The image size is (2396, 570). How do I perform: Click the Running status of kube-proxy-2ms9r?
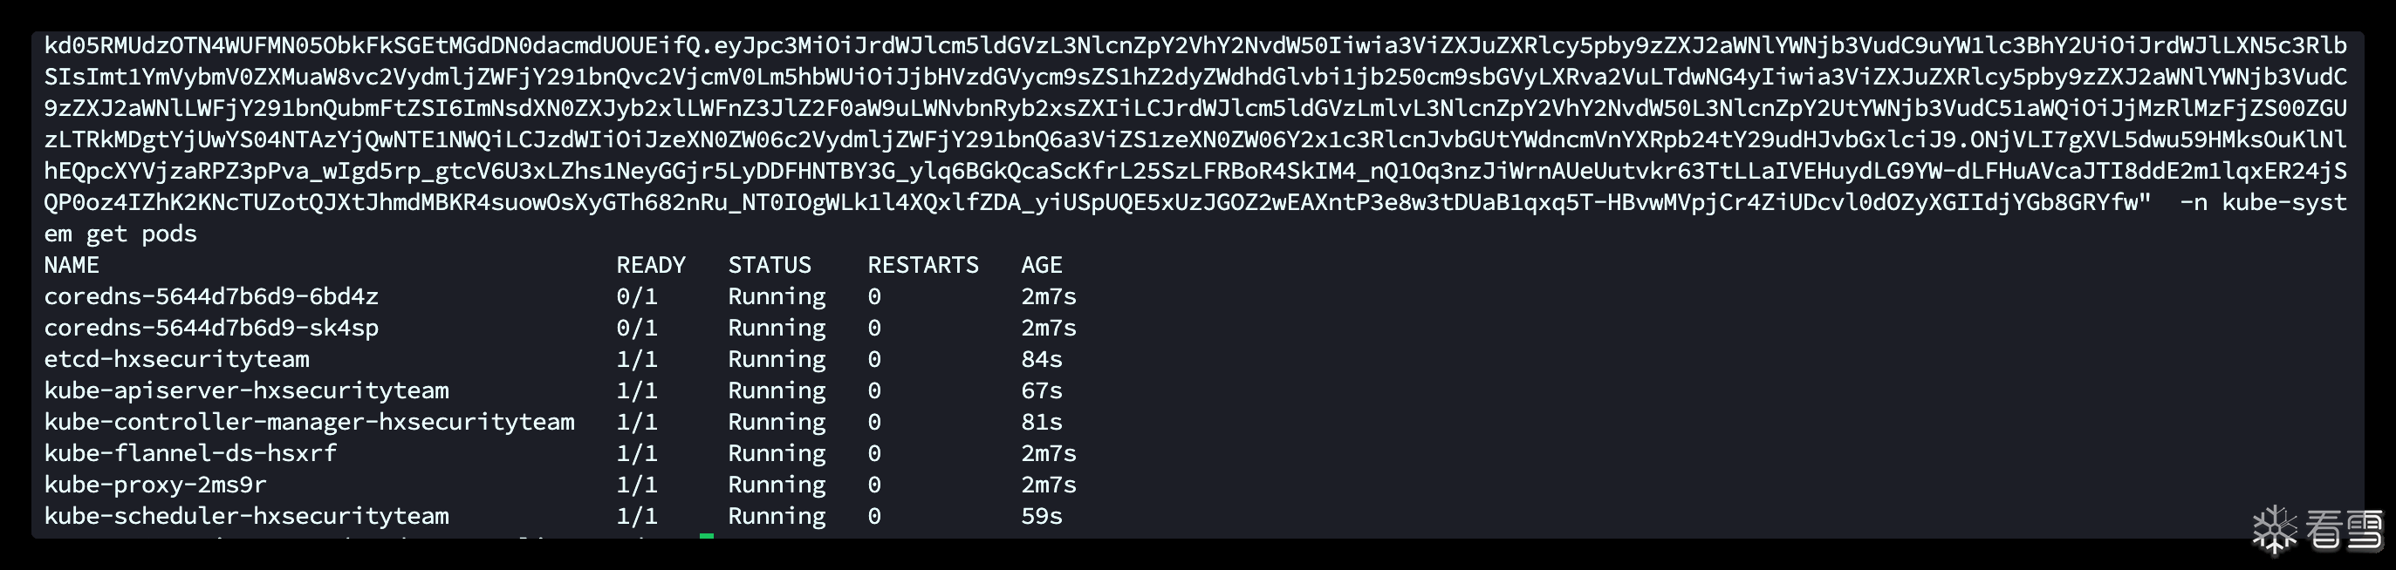point(777,485)
